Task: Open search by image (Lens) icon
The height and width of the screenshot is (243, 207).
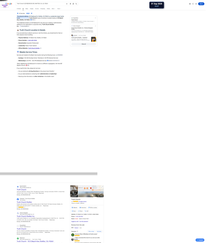Action: click(x=73, y=4)
